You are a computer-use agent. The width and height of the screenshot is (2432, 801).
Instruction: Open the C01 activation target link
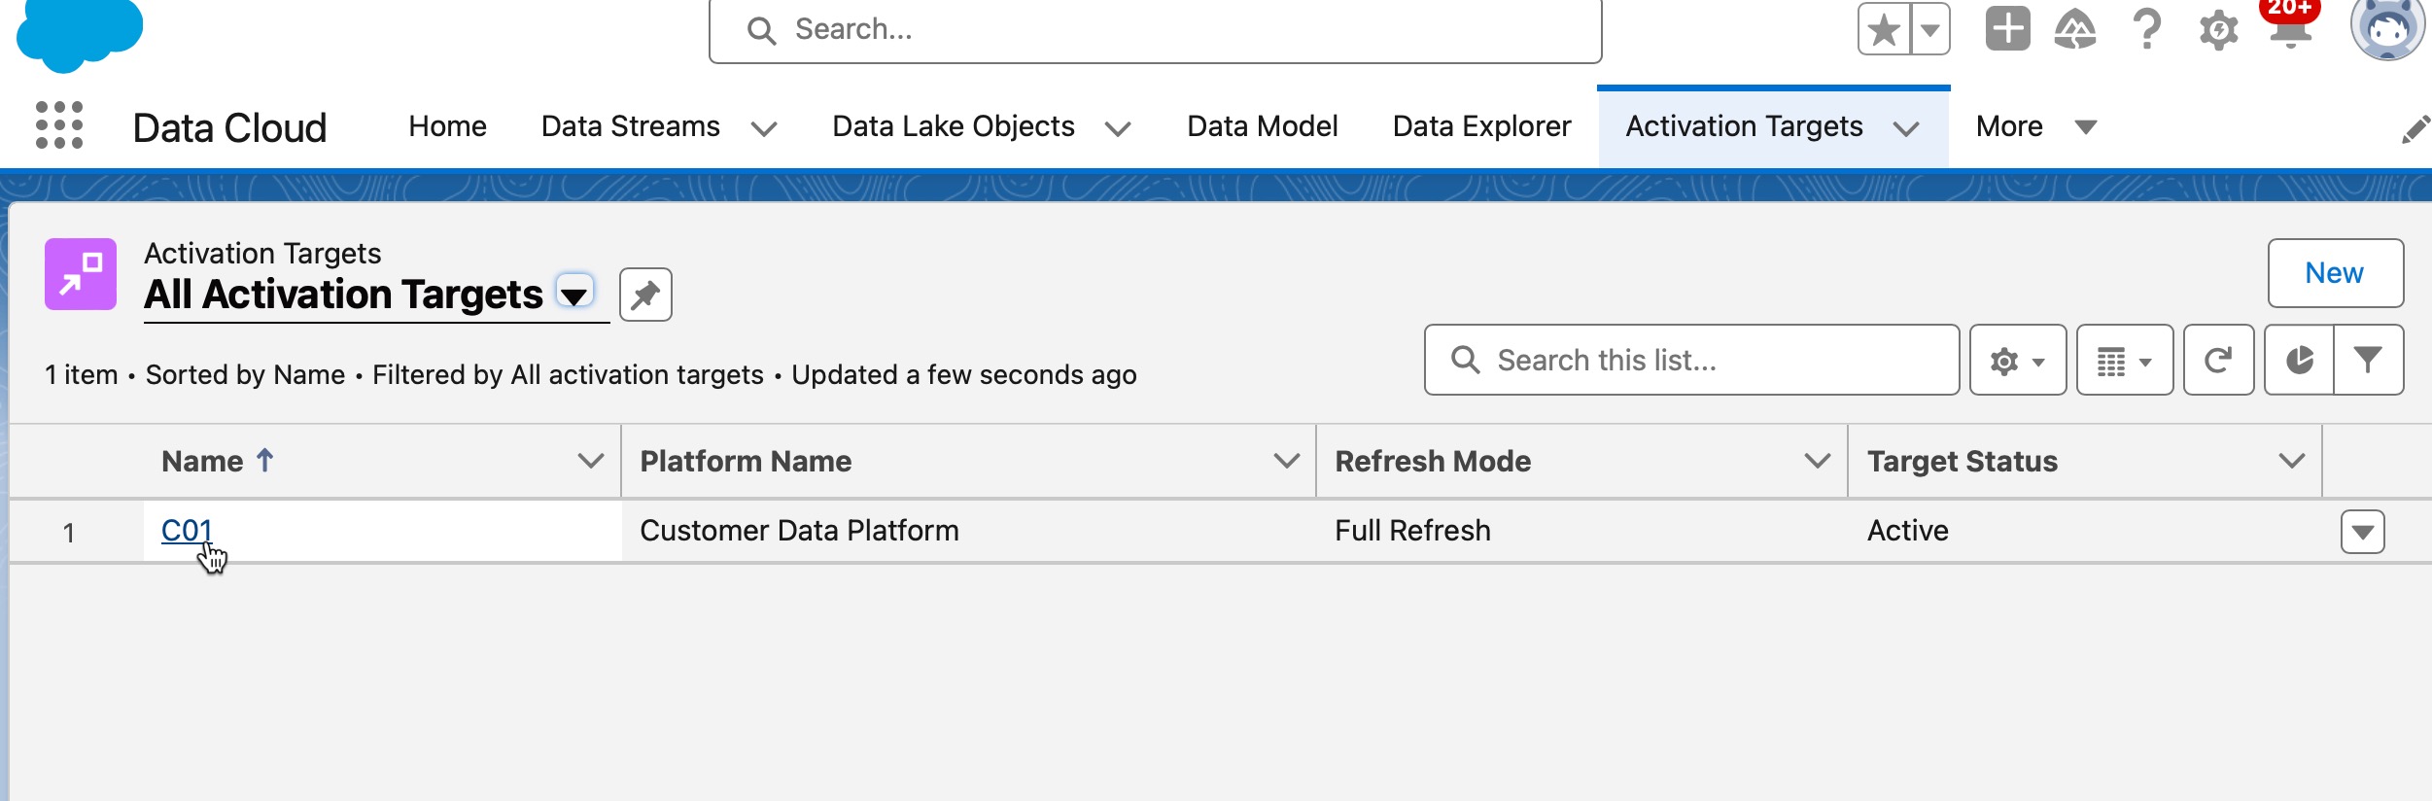point(187,531)
